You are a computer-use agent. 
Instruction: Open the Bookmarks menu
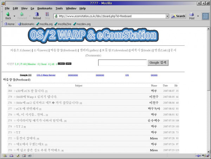45,8
